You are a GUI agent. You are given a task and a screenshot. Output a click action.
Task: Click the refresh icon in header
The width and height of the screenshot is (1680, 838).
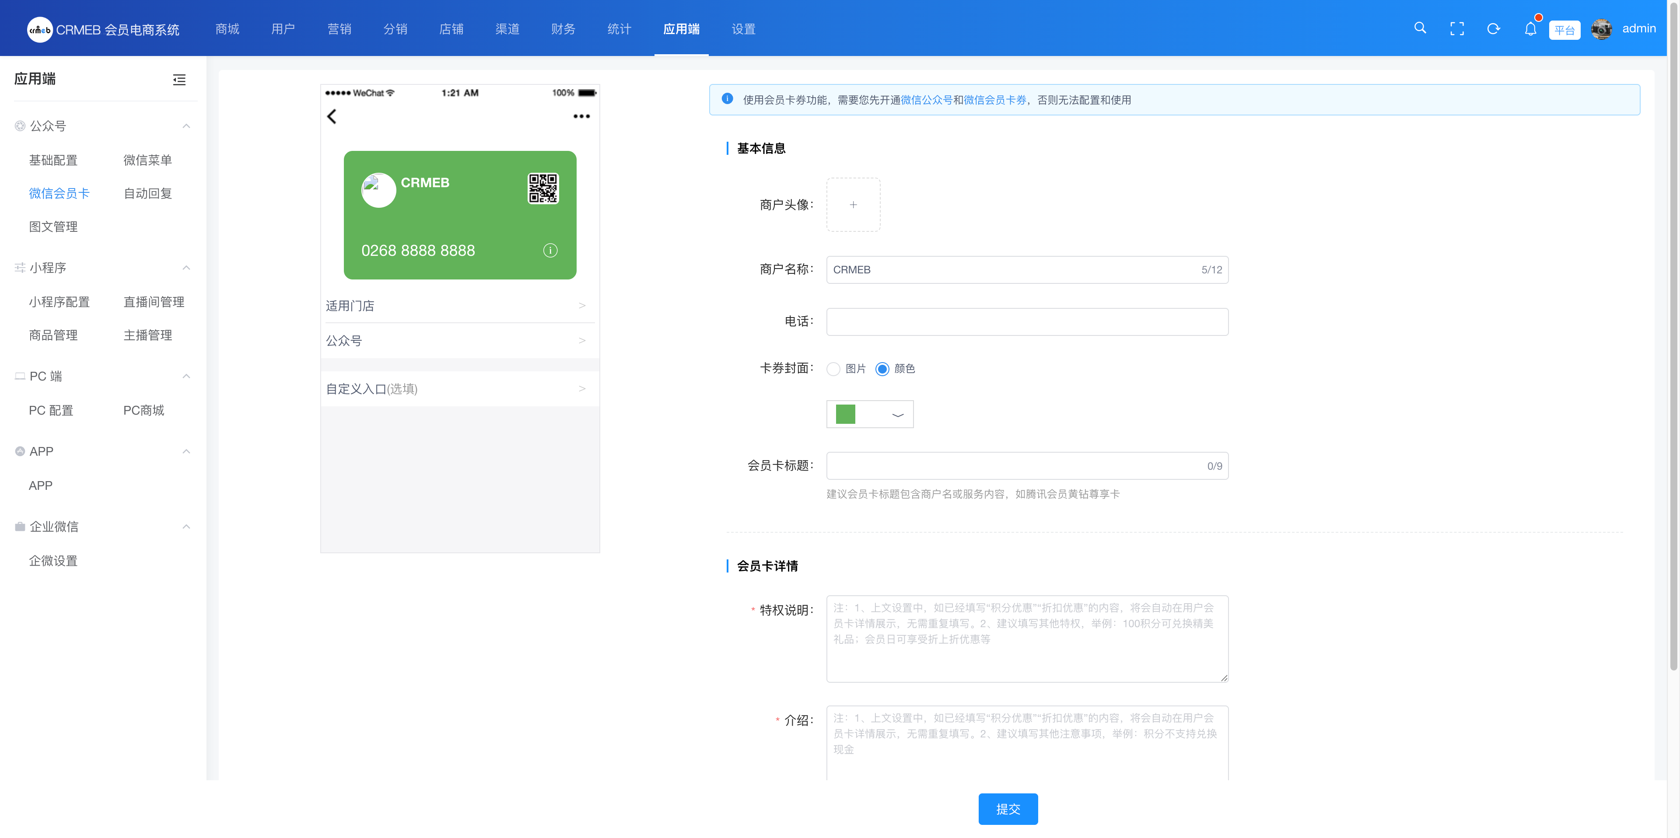click(1493, 29)
